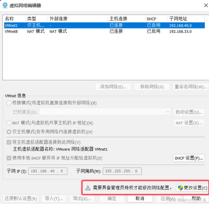The height and width of the screenshot is (204, 209).
Task: Click the 需要具备管理员特权 message text
Action: tap(132, 188)
